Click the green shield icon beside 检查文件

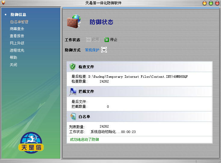(x=73, y=67)
